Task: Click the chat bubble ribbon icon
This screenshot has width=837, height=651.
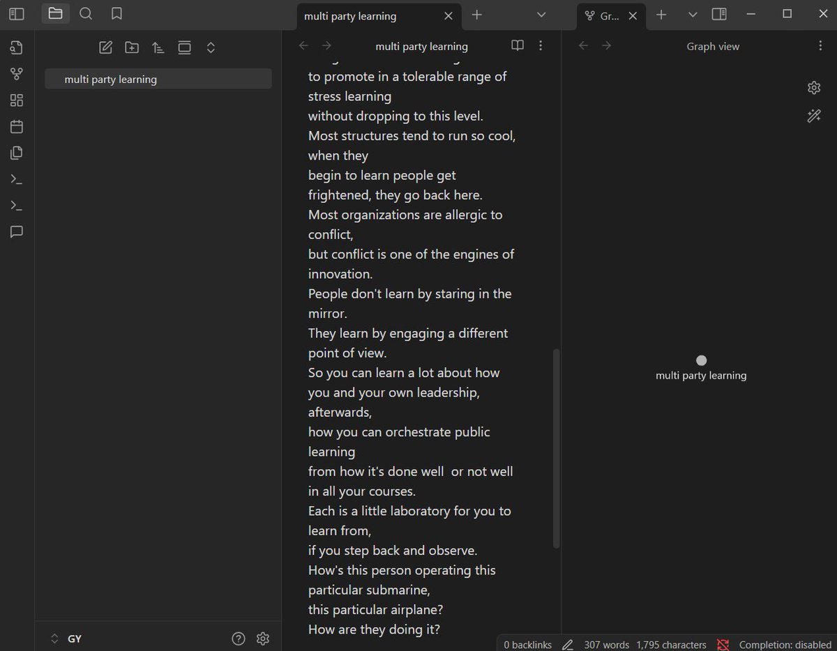Action: [17, 232]
